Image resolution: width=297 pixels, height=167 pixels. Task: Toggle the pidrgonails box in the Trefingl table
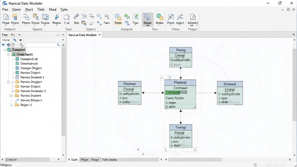[x=172, y=138]
